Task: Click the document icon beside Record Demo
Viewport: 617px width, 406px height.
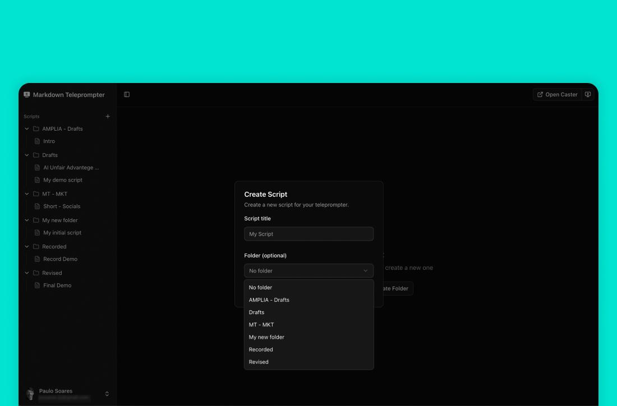Action: 36,259
